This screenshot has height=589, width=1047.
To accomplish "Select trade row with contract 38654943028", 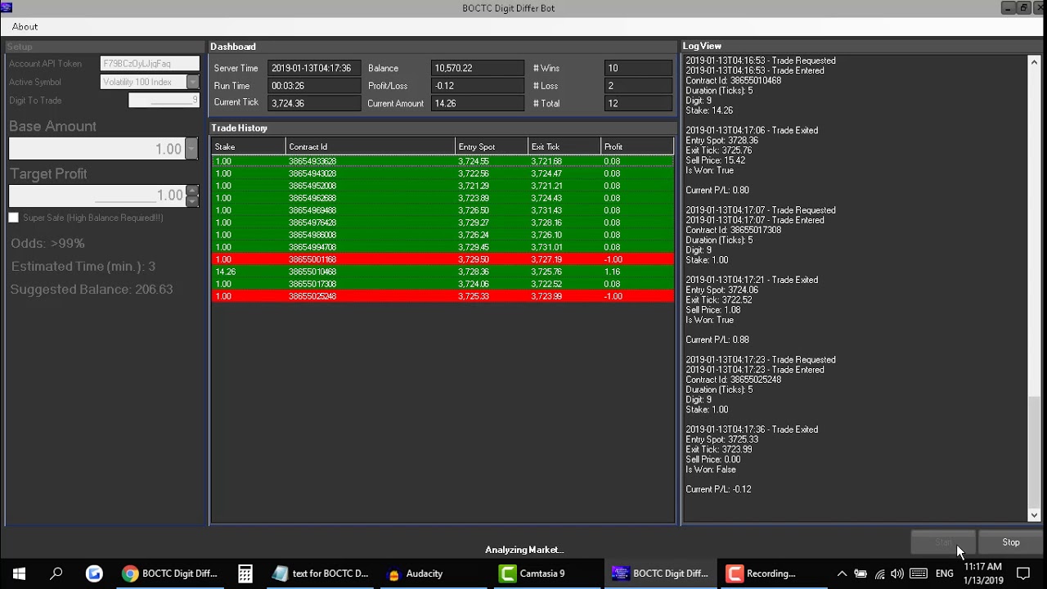I will (x=443, y=173).
